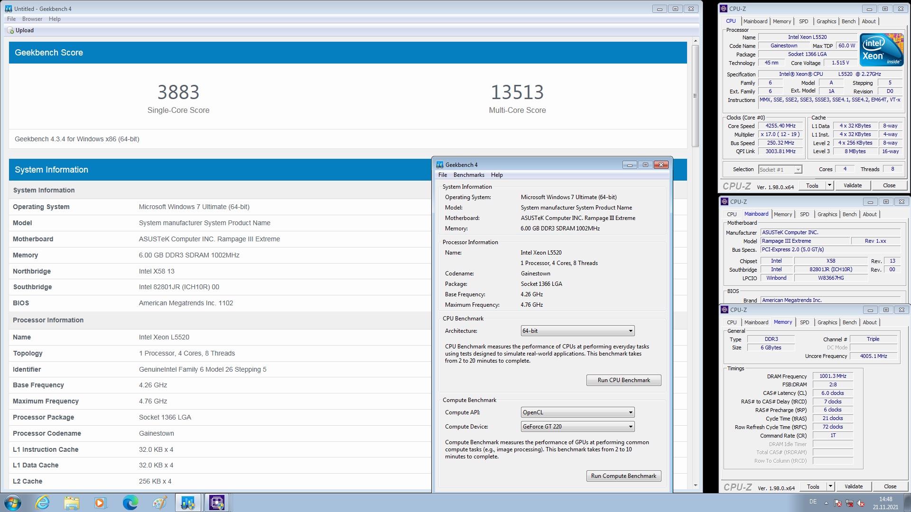This screenshot has height=512, width=911.
Task: Switch to CPU-Z taskbar icon
Action: [x=217, y=503]
